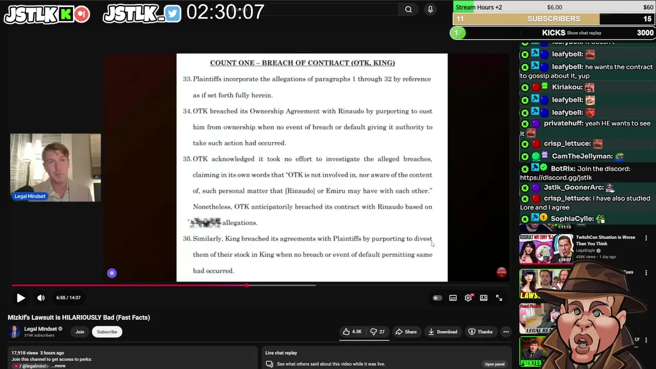Mute the video using the speaker icon
The image size is (656, 369).
pyautogui.click(x=41, y=298)
